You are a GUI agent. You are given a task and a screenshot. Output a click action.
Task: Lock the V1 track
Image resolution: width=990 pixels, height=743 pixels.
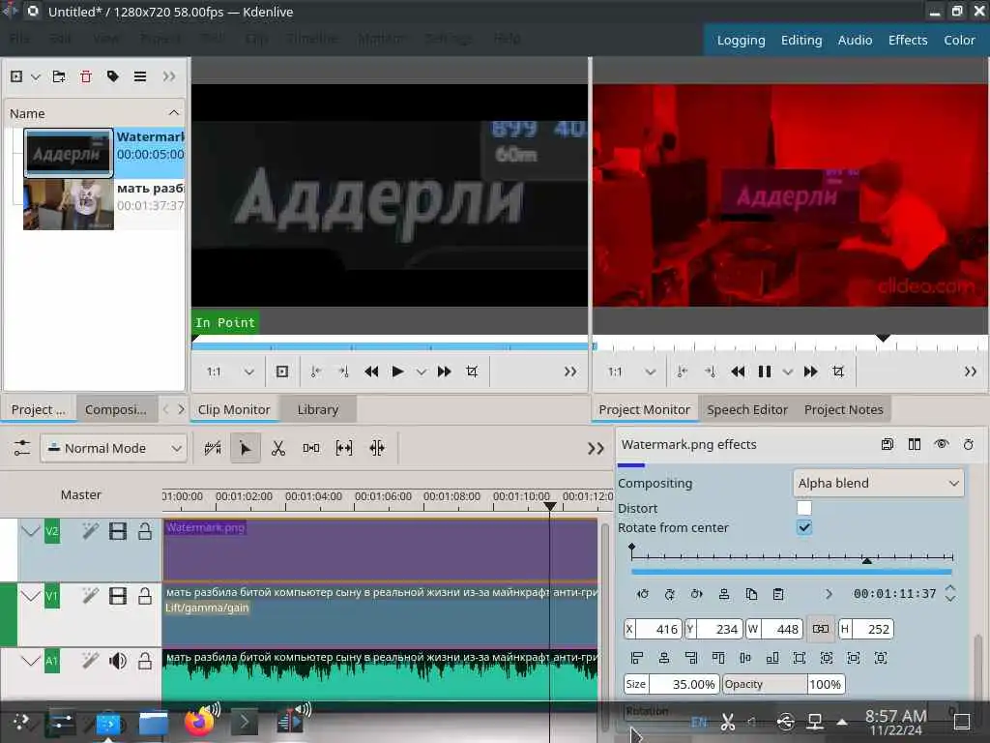145,596
